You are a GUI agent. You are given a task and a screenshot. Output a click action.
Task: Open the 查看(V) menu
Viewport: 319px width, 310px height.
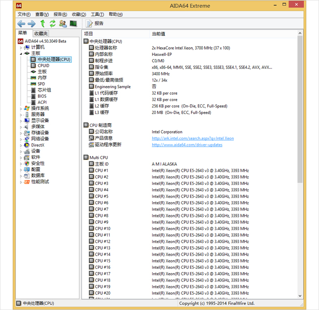42,14
